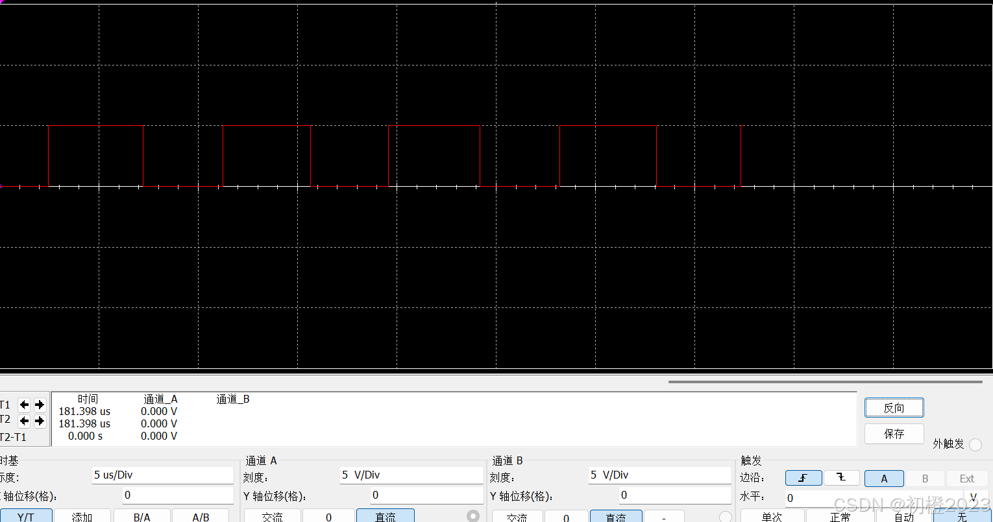Choose trigger source B
The height and width of the screenshot is (522, 993).
coord(925,479)
